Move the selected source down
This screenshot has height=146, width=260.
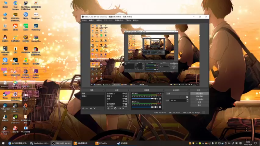tap(123, 108)
